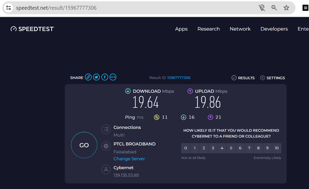Copy the result link with share link icon

point(88,77)
